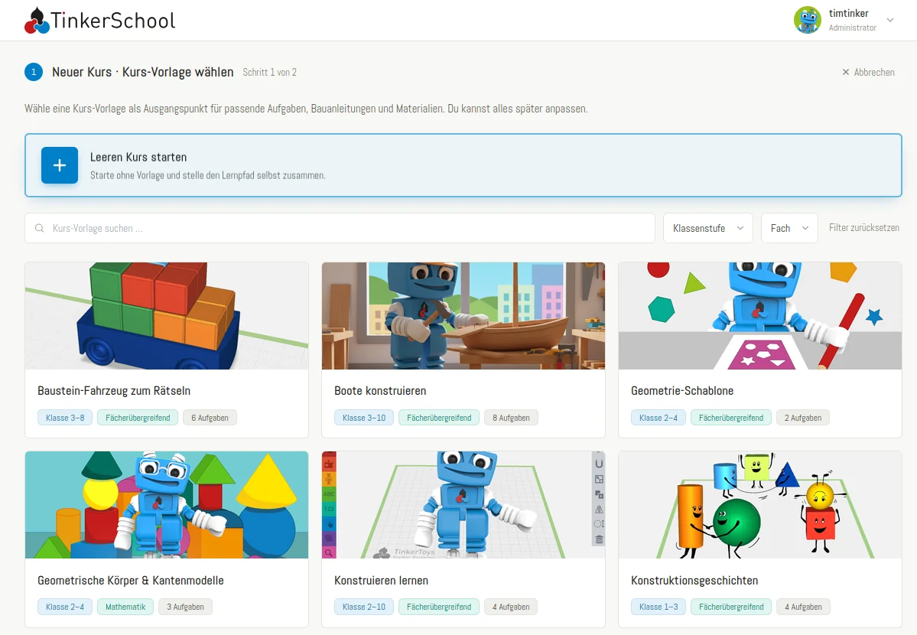Open the Konstruieren lernen template image
Screen dimensions: 917x635
coord(463,504)
